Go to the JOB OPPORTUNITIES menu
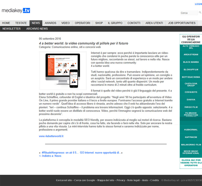 [x=182, y=23]
